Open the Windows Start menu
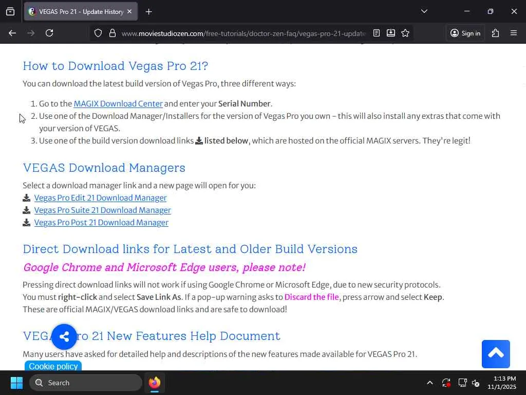Screen dimensions: 526x395 point(16,383)
